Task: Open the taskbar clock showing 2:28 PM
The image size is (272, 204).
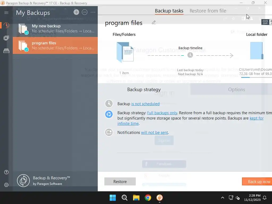Action: (252, 198)
